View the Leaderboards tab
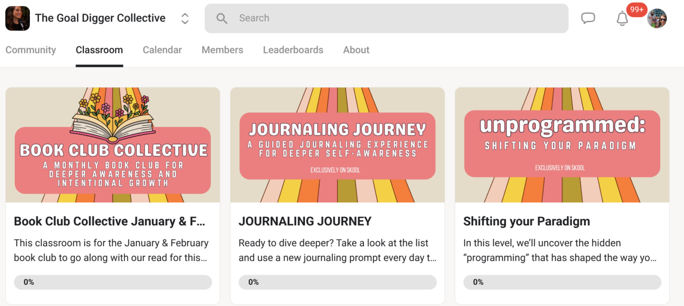The height and width of the screenshot is (306, 684). tap(293, 50)
